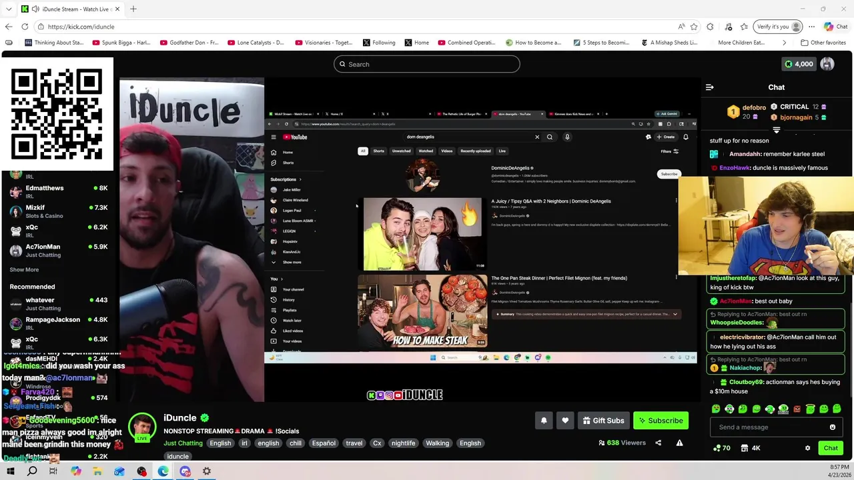
Task: Click the Subscribe button
Action: click(x=661, y=421)
